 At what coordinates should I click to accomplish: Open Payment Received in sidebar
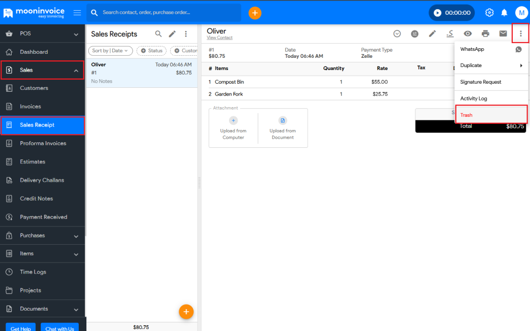pyautogui.click(x=43, y=217)
